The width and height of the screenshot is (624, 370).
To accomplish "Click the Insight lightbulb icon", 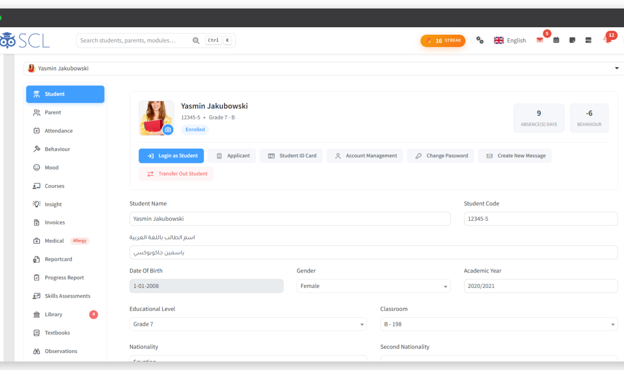I will pyautogui.click(x=37, y=204).
